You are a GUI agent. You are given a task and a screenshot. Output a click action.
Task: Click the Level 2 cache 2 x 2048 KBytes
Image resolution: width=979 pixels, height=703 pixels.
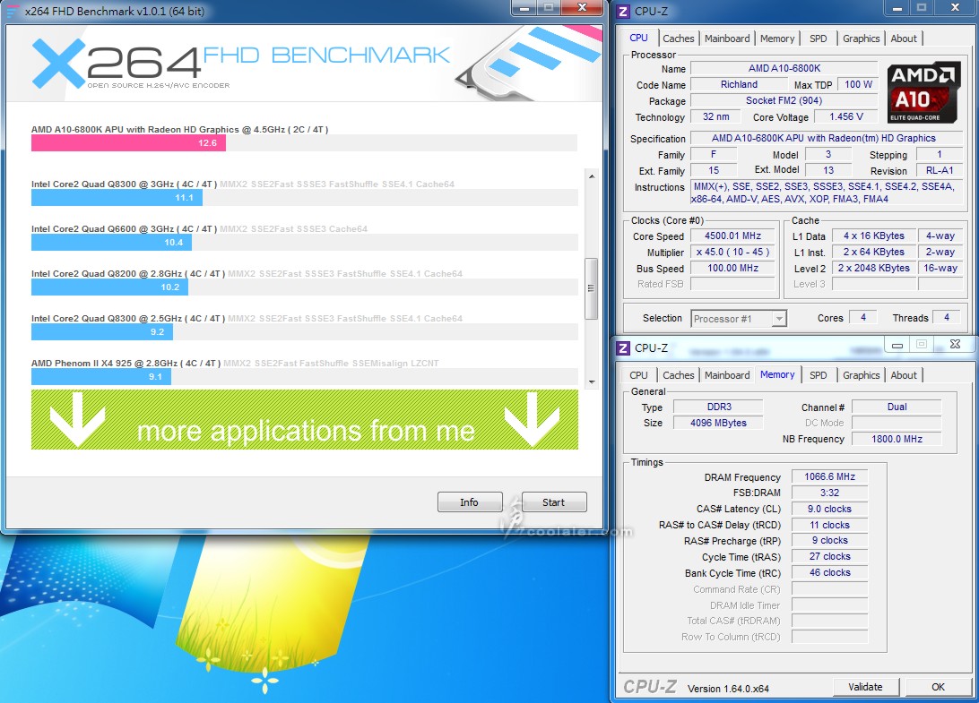click(873, 269)
